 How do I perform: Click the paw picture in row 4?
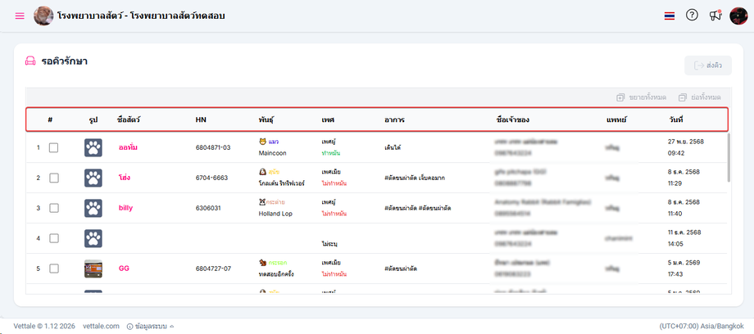point(93,238)
